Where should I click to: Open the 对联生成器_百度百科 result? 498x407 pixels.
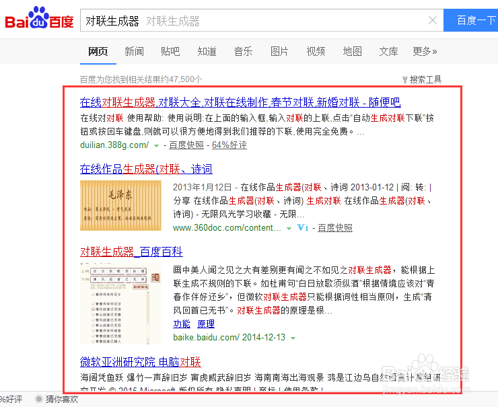click(x=131, y=252)
